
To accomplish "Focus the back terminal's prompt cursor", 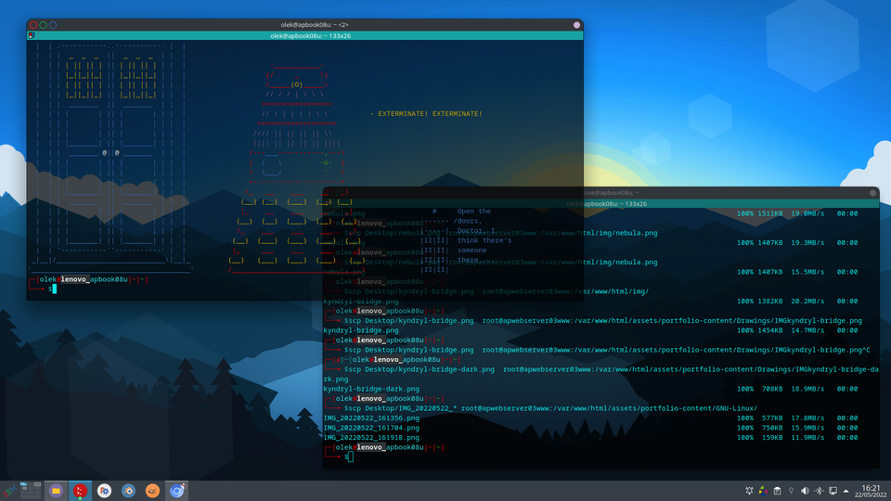I will 351,456.
